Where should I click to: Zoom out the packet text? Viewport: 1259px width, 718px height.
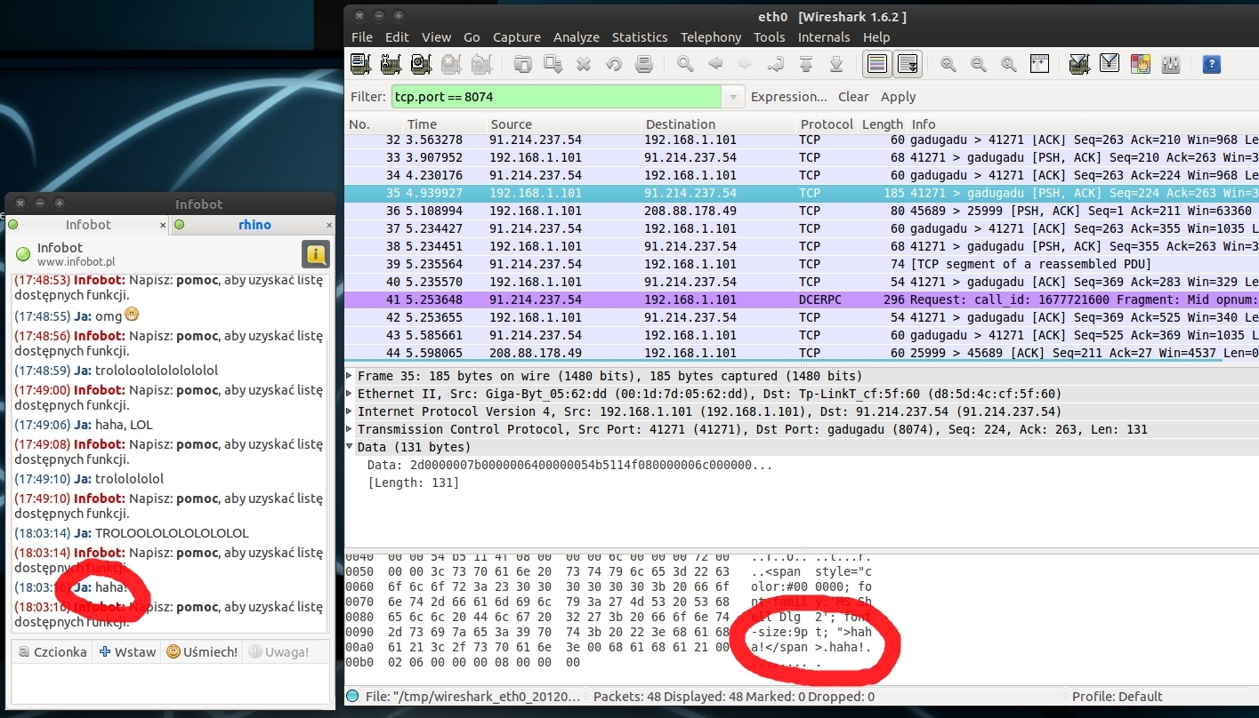click(x=979, y=64)
